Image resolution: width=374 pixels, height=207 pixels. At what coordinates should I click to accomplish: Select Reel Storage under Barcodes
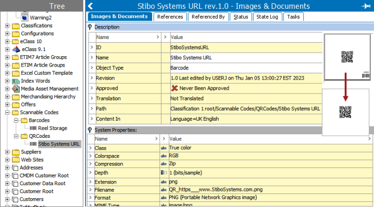tap(53, 128)
